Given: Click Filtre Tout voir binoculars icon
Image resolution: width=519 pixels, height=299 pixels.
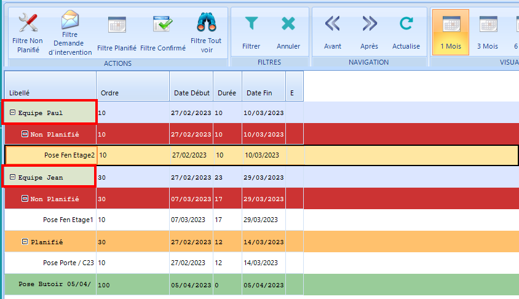Looking at the screenshot, I should [206, 22].
